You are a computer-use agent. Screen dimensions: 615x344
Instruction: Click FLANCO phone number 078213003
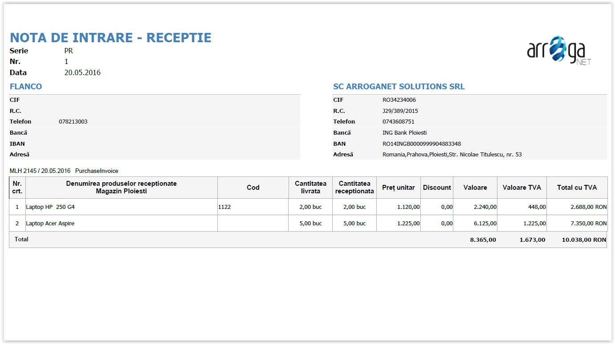(x=73, y=122)
